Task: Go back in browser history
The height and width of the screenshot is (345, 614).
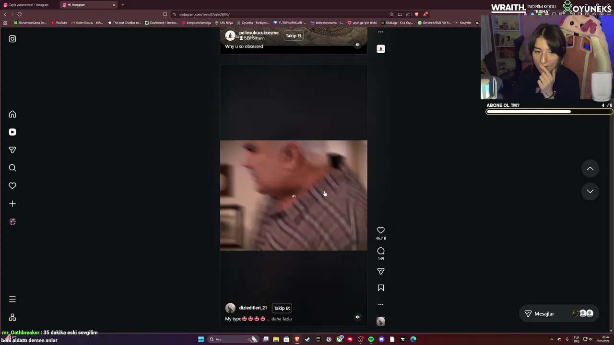Action: point(5,14)
